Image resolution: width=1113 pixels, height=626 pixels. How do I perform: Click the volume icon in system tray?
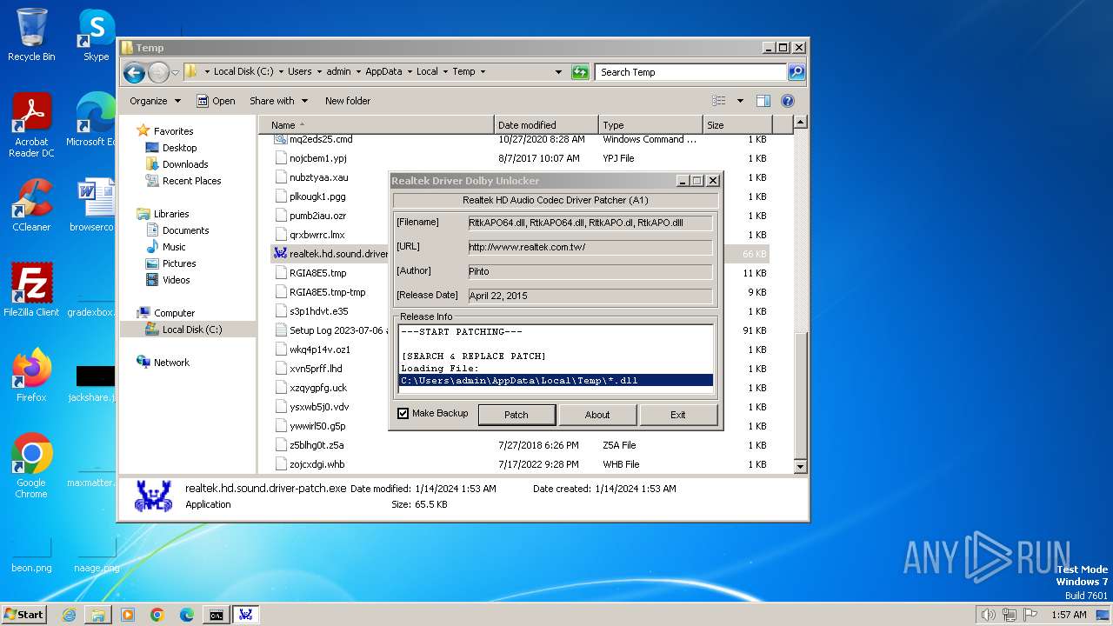(x=988, y=615)
